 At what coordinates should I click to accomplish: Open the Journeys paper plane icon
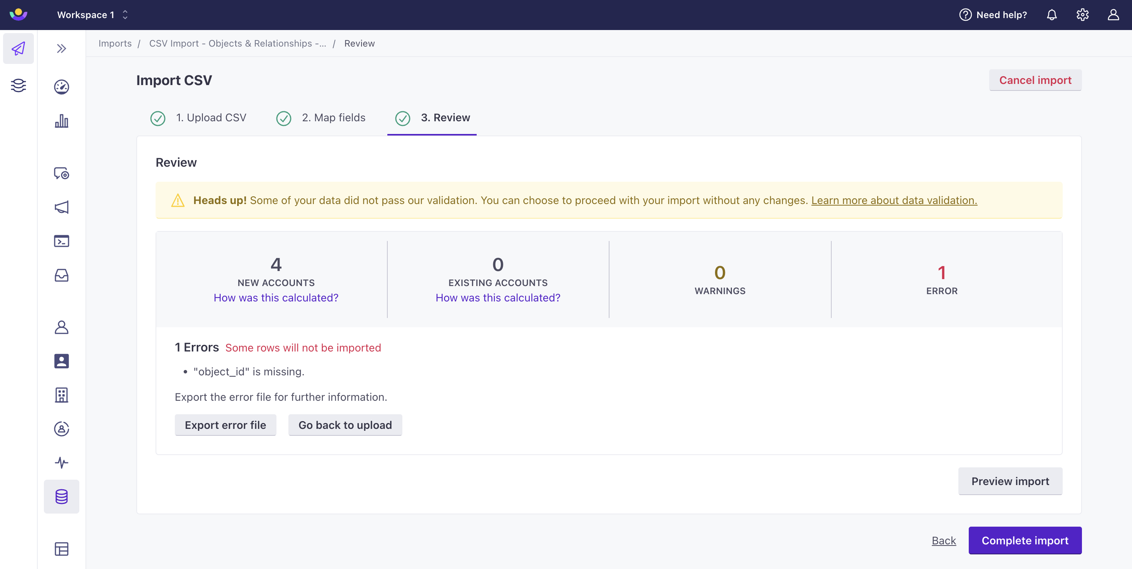tap(18, 49)
